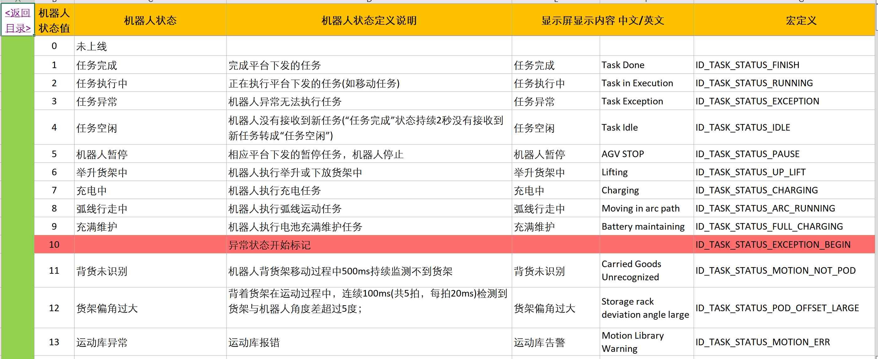Image resolution: width=878 pixels, height=359 pixels.
Task: Select cell ID_TASK_STATUS_CHARGING
Action: pos(756,190)
